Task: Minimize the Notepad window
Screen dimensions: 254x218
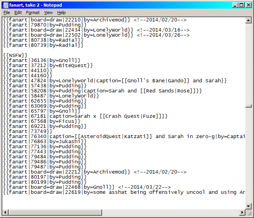Action: (x=235, y=5)
